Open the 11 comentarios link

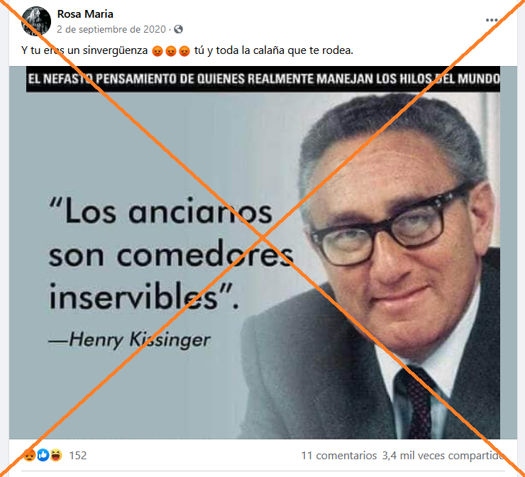(x=339, y=456)
